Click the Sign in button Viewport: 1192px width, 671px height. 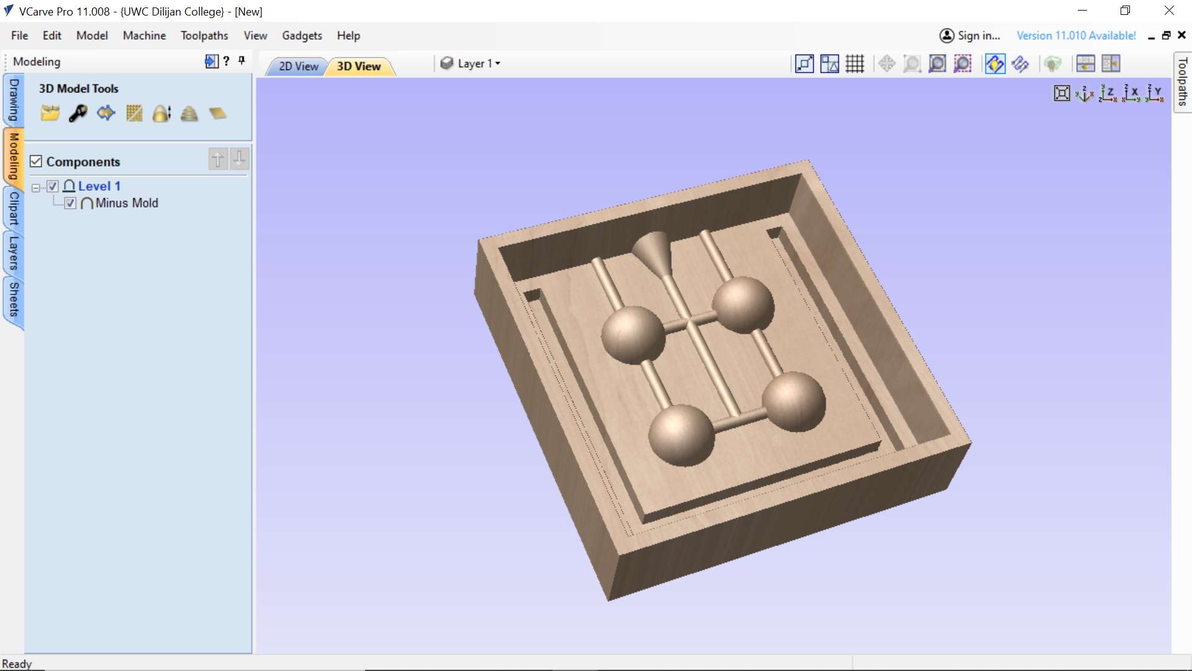coord(970,35)
